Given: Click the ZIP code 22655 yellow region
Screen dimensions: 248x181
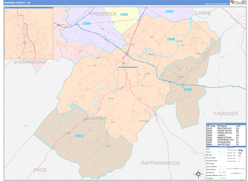Looking at the screenshot, I should click(x=124, y=15).
